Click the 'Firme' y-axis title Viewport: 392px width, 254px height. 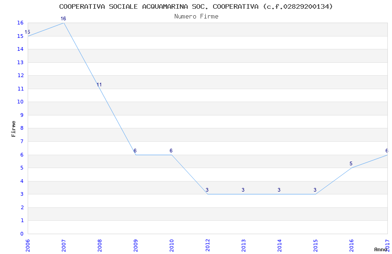coord(13,129)
